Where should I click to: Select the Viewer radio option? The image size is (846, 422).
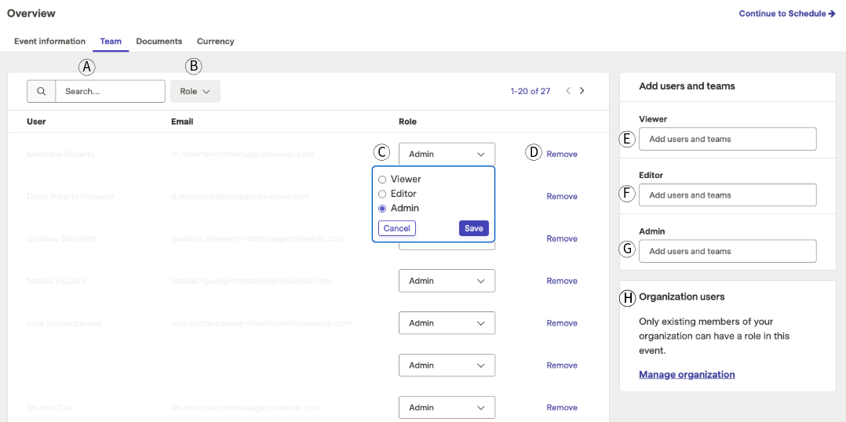point(382,180)
